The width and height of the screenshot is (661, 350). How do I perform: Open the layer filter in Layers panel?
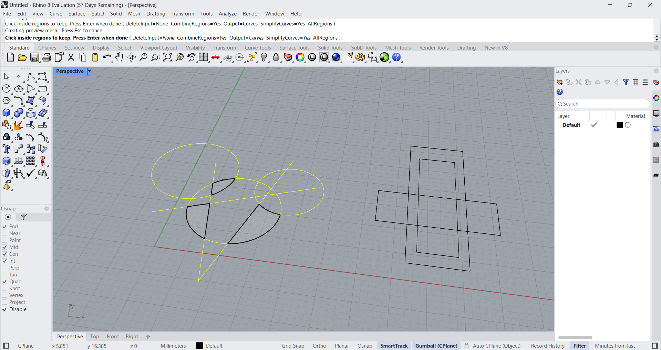point(626,83)
